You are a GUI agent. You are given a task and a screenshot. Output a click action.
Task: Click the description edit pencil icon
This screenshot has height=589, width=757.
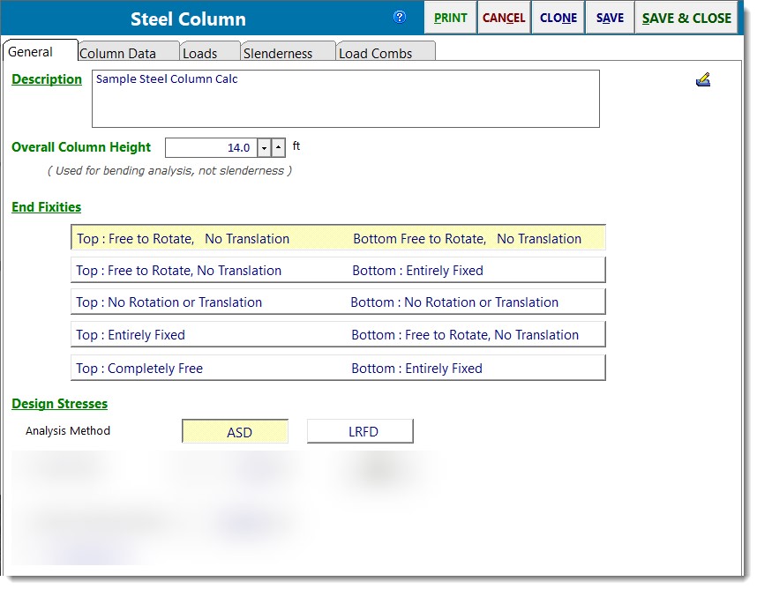[x=702, y=81]
